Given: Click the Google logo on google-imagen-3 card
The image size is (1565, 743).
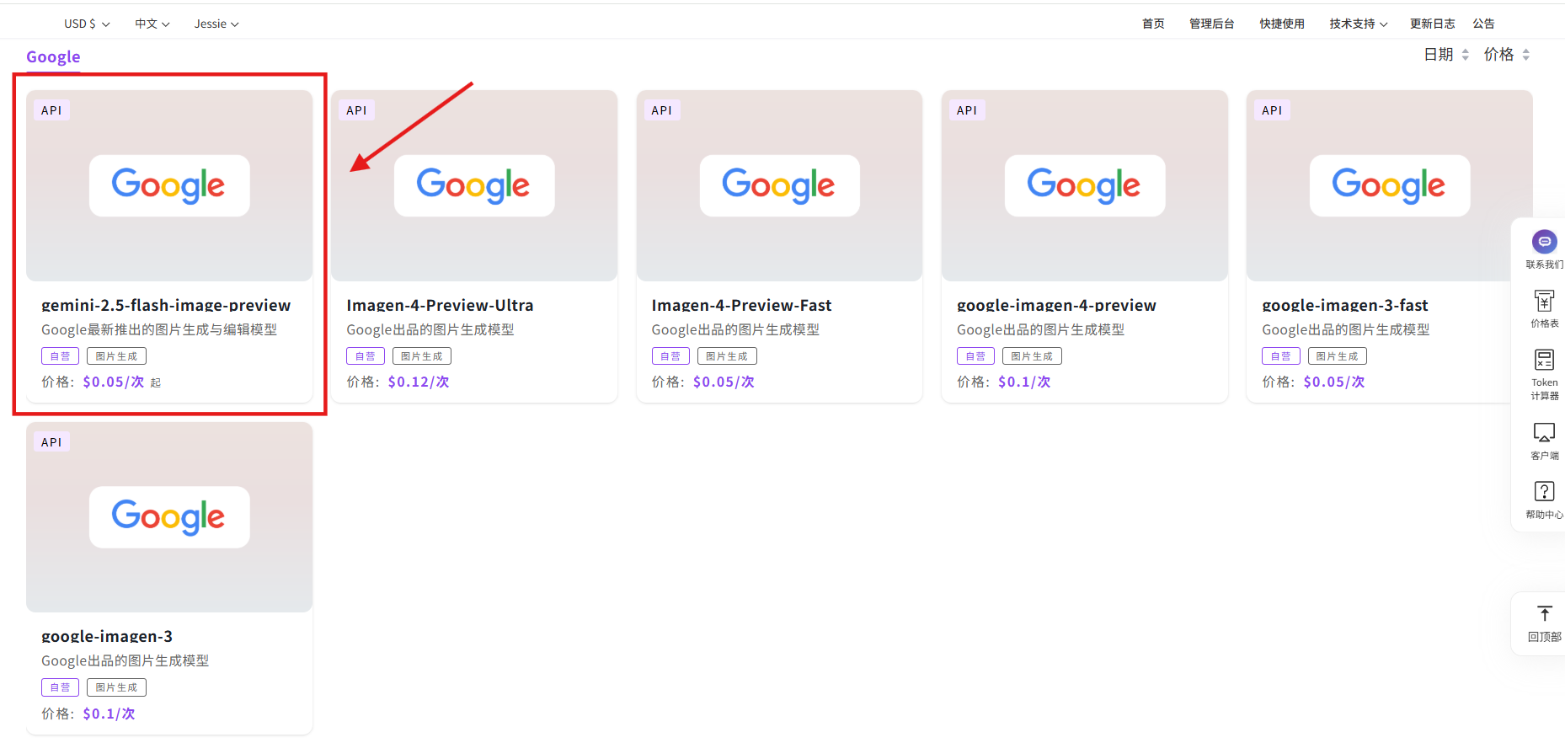Looking at the screenshot, I should tap(169, 517).
